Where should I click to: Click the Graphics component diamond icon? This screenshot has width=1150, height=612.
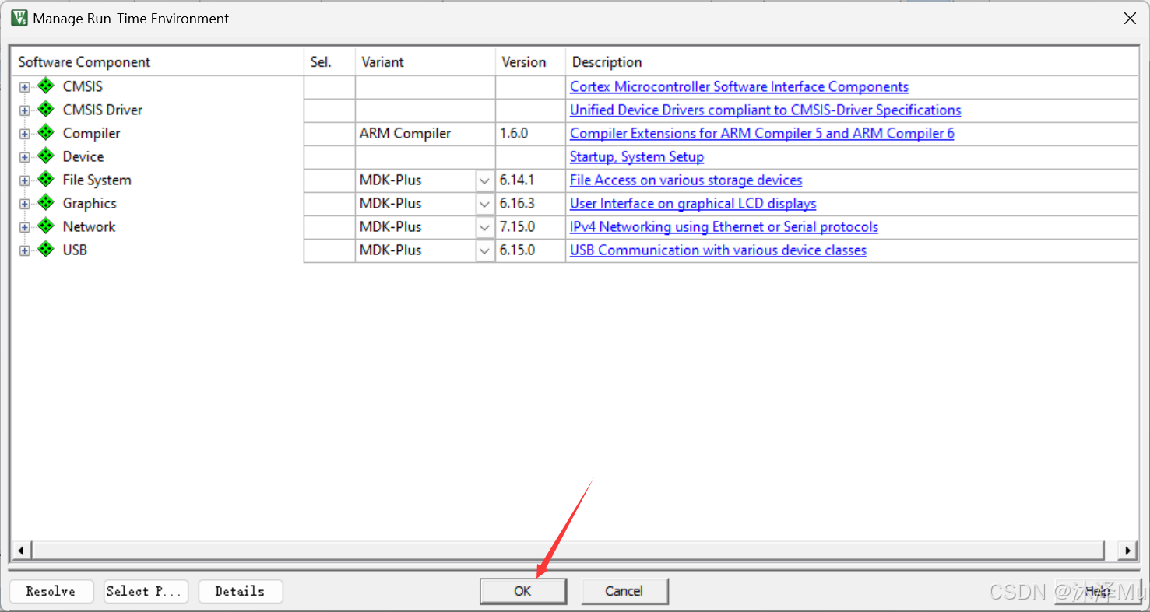[46, 203]
